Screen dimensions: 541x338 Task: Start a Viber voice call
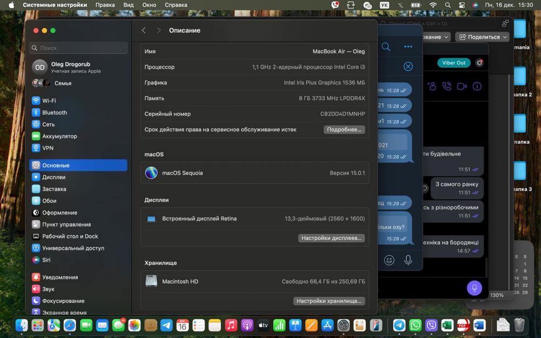point(446,86)
